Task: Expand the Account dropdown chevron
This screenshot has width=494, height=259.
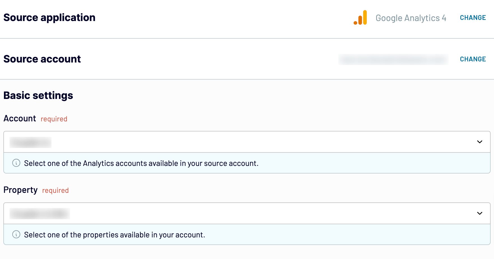Action: (x=479, y=142)
